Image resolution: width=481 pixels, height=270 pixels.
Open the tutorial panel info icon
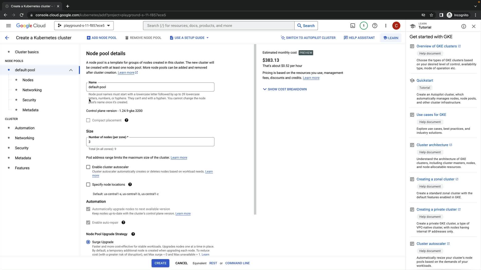tap(463, 26)
